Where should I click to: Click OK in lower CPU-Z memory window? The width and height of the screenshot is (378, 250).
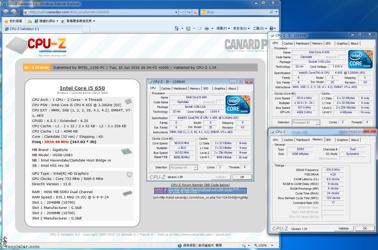[365, 229]
